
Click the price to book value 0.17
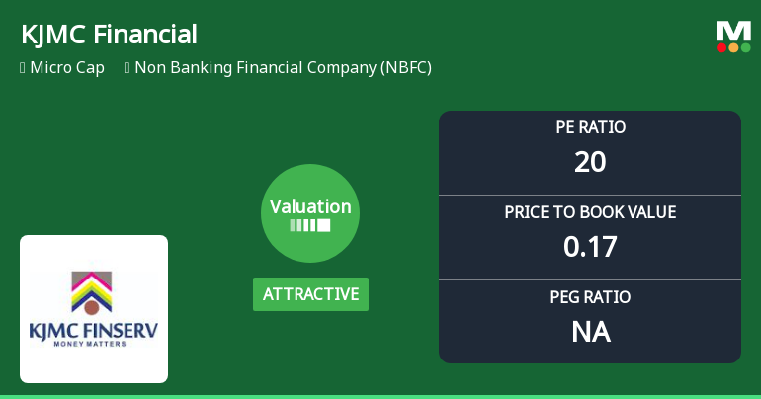tap(590, 247)
